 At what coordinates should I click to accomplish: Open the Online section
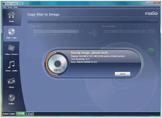pos(11,99)
